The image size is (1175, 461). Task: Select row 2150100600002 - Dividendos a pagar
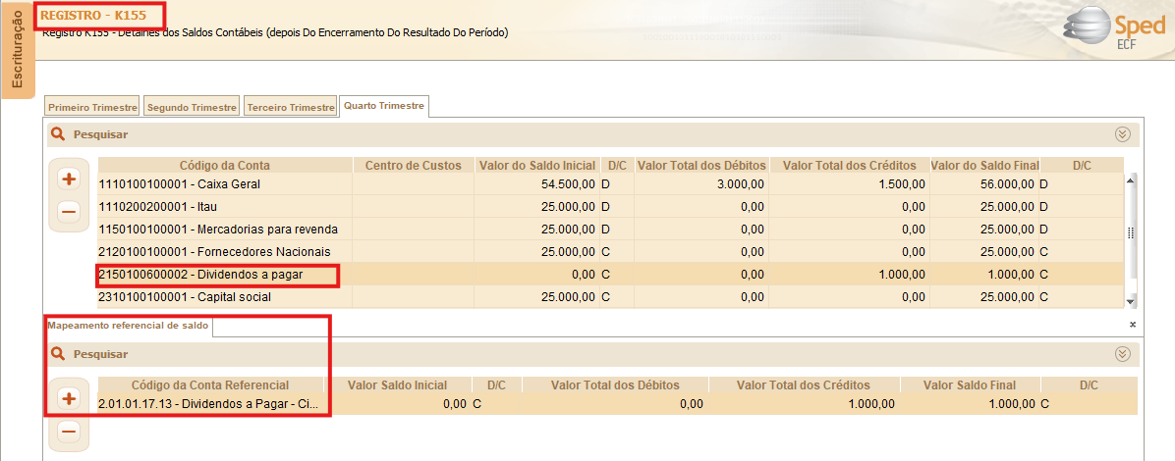click(611, 275)
